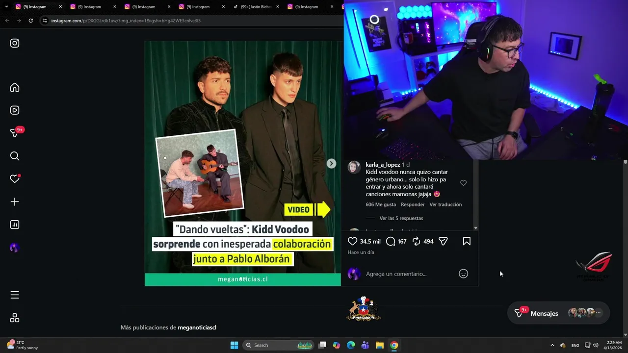Launch Copilot from the taskbar
Image resolution: width=628 pixels, height=353 pixels.
point(337,345)
